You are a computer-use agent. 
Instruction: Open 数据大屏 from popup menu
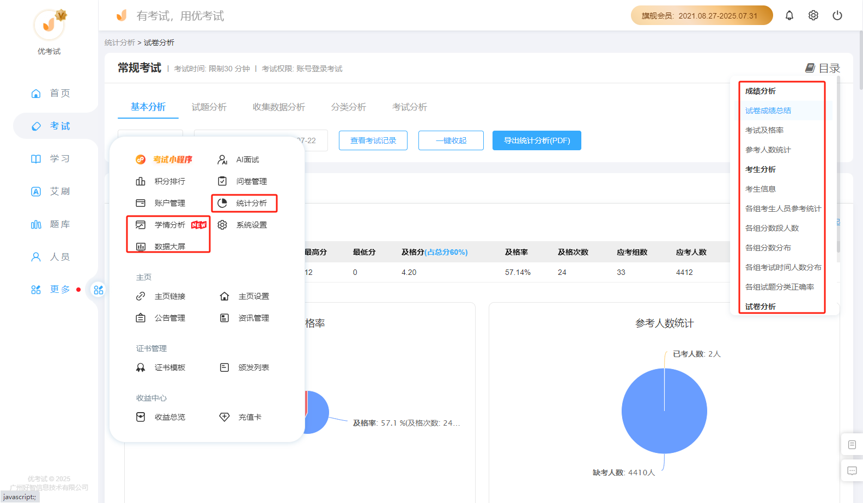click(161, 247)
